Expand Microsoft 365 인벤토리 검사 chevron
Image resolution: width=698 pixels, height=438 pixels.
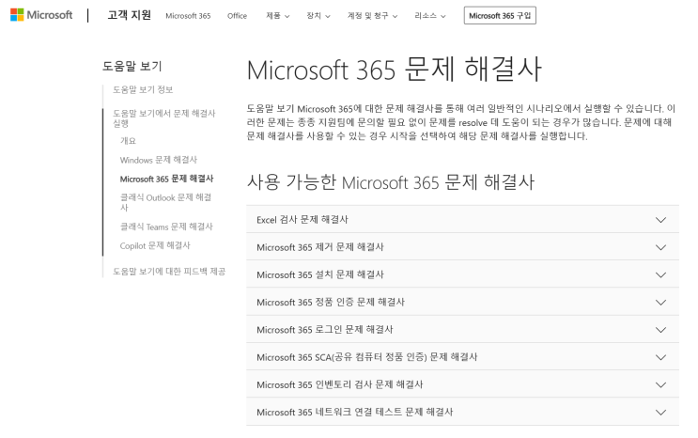[660, 385]
